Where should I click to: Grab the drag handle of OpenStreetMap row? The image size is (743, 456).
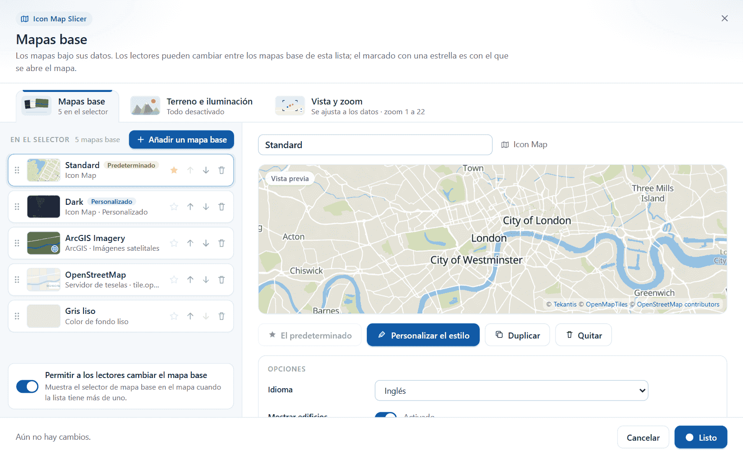click(17, 280)
